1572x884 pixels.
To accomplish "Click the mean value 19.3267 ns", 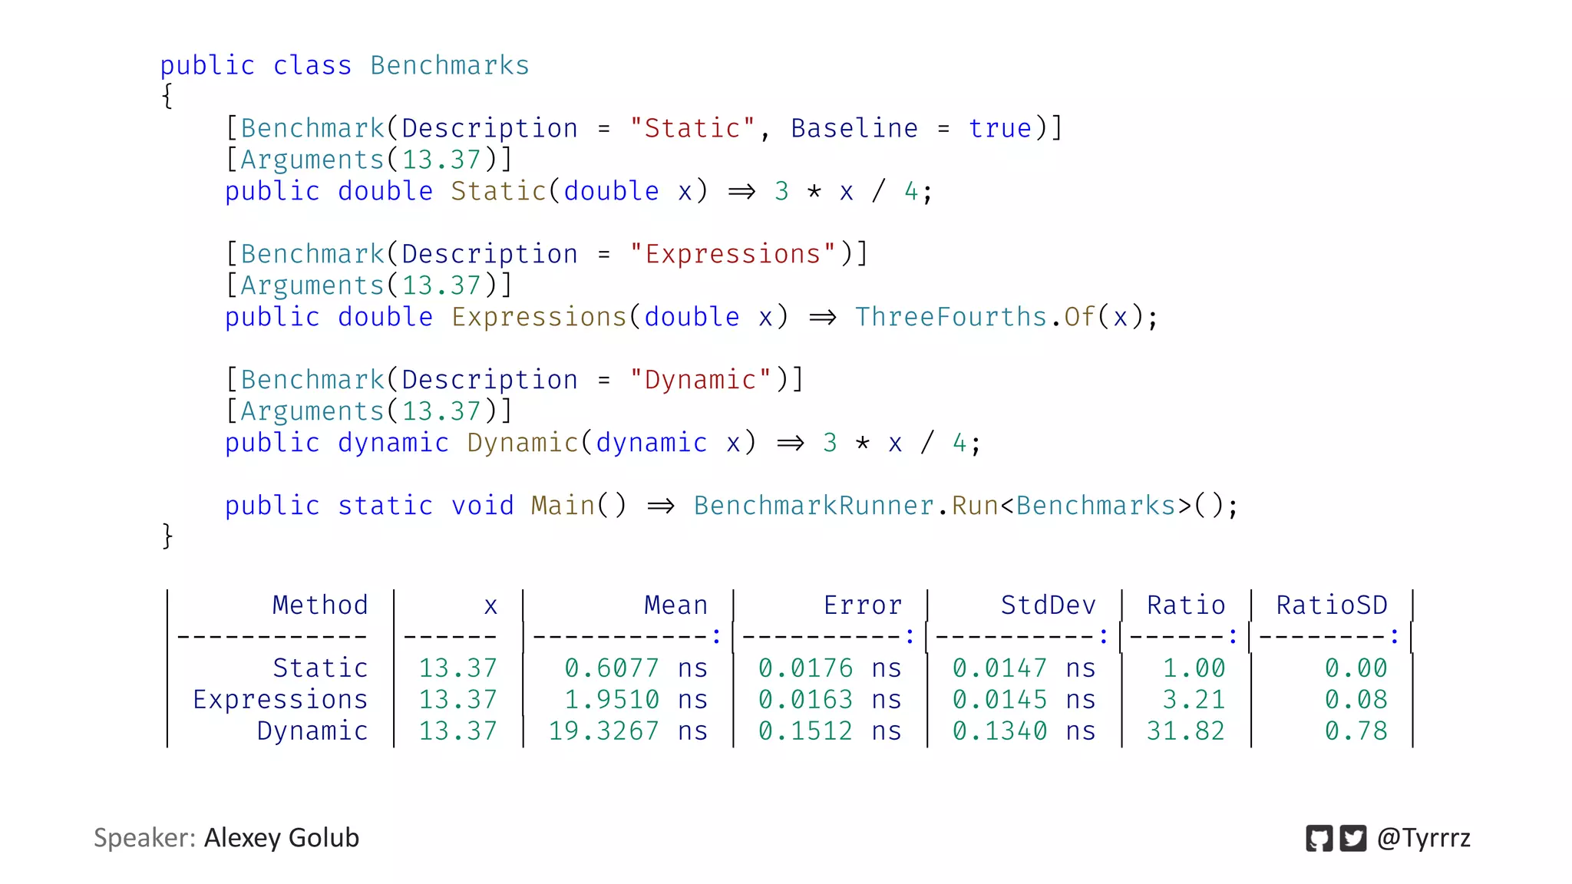I will (x=628, y=731).
